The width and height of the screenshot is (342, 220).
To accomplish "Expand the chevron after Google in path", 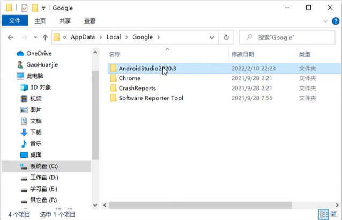I will click(x=159, y=38).
